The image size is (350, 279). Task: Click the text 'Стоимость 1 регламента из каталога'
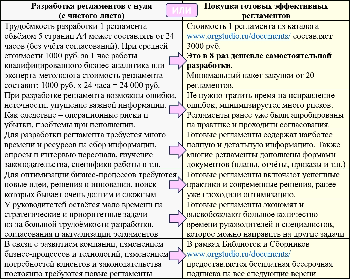253,26
